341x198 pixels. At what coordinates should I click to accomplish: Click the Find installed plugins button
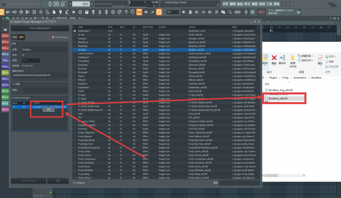(x=40, y=28)
